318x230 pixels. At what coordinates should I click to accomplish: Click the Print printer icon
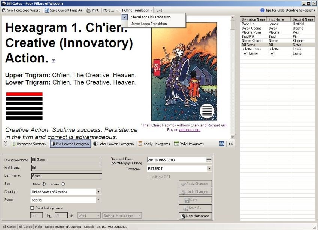pyautogui.click(x=88, y=10)
